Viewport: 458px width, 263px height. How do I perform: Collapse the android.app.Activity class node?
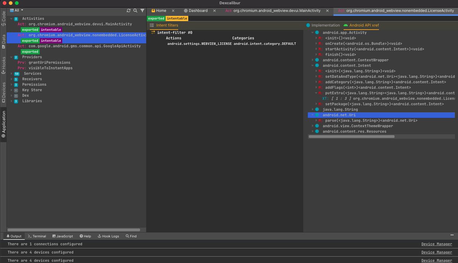313,33
